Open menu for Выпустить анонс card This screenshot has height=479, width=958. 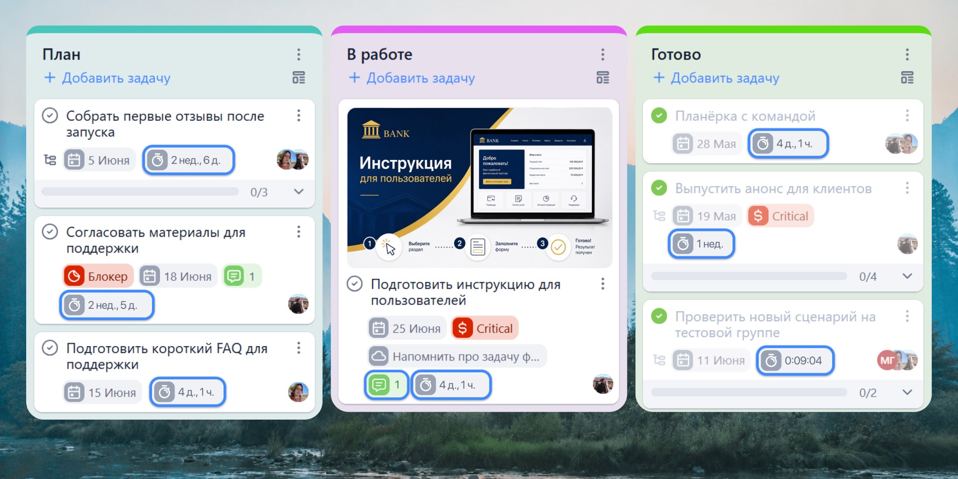click(907, 188)
